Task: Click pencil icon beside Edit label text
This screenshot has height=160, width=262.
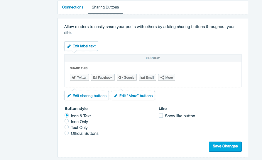Action: pyautogui.click(x=69, y=46)
